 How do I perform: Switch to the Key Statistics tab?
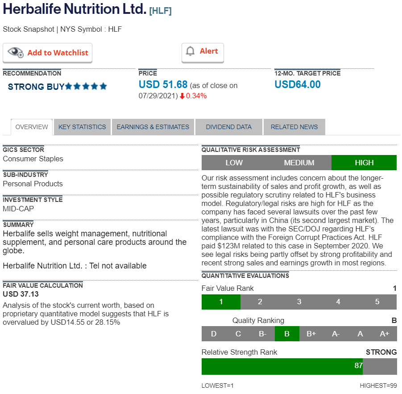point(82,127)
